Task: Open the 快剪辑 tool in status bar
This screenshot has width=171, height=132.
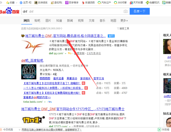Action: click(164, 130)
